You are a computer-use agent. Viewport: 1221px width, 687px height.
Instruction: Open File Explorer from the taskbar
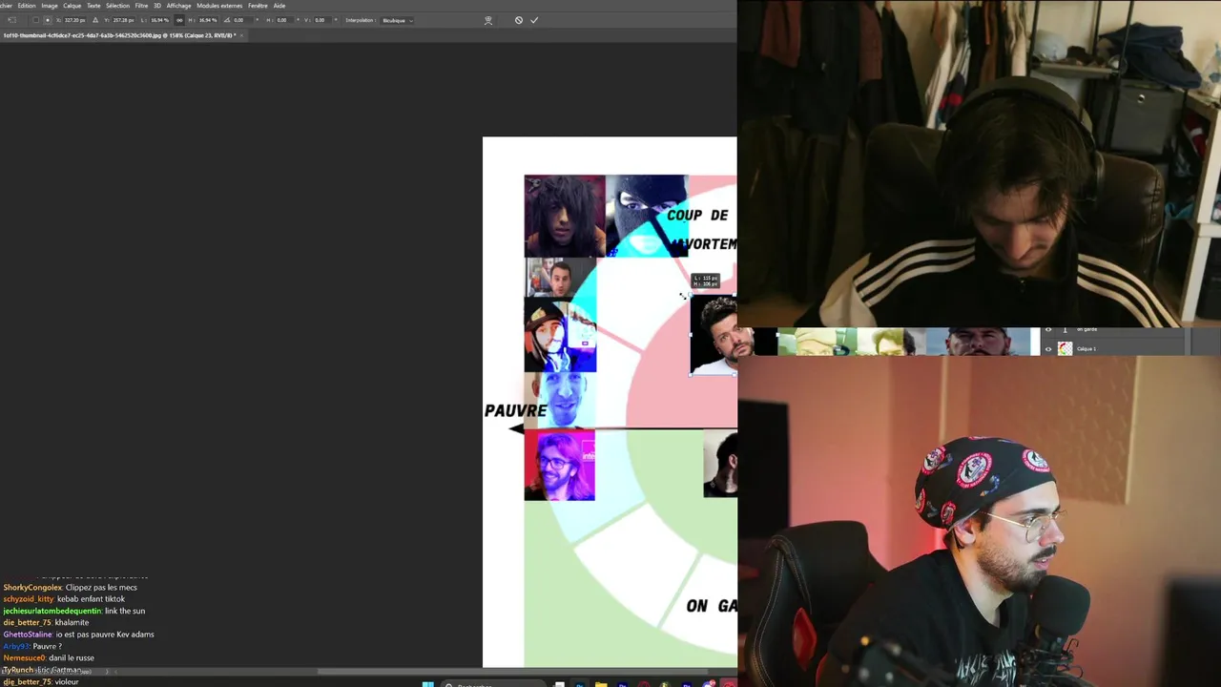[601, 684]
